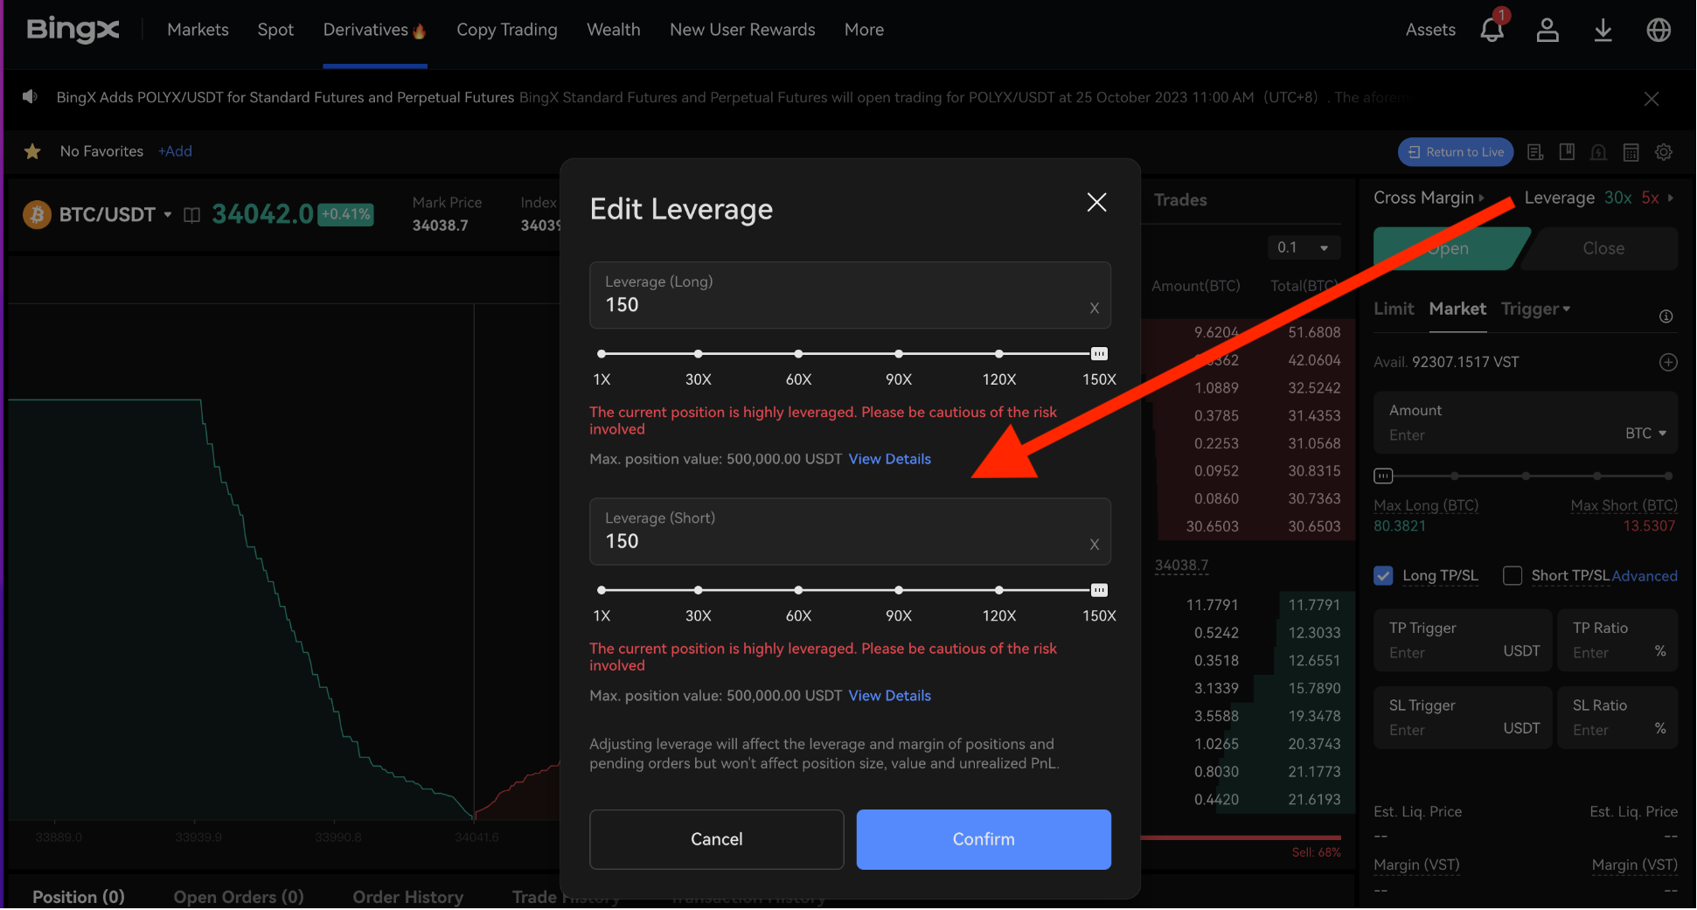The width and height of the screenshot is (1697, 910).
Task: Switch to the Limit order tab
Action: [x=1393, y=309]
